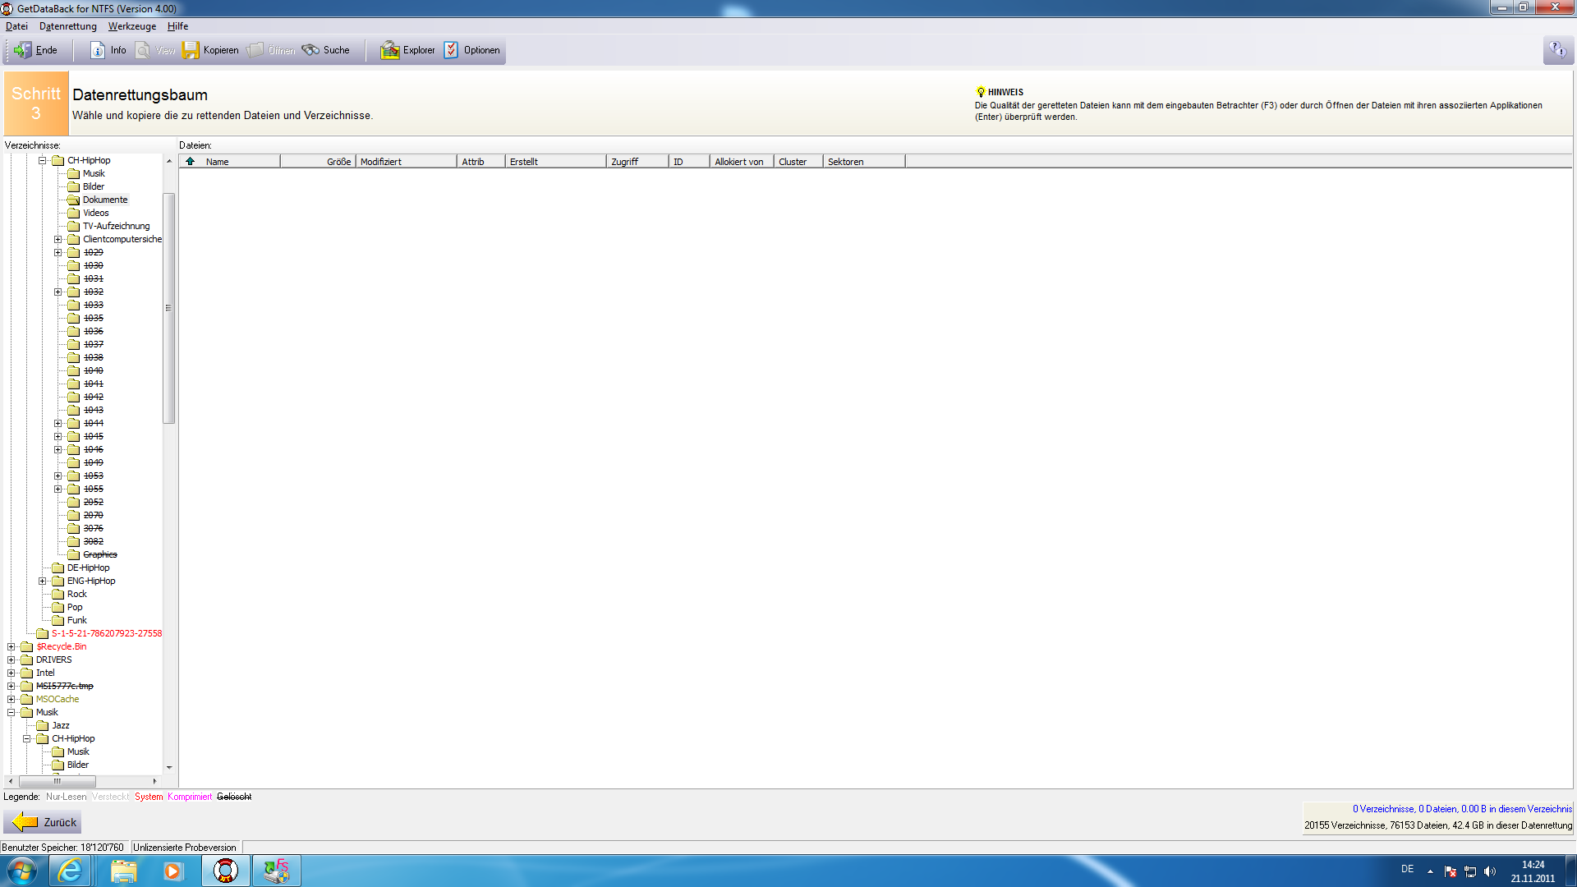Click the Zurück button
The image size is (1577, 887).
(x=43, y=822)
